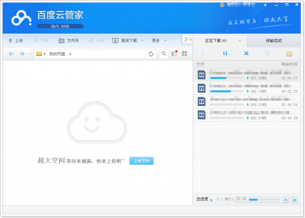This screenshot has width=305, height=218.
Task: Open 离线下载 offline download
Action: click(x=125, y=40)
